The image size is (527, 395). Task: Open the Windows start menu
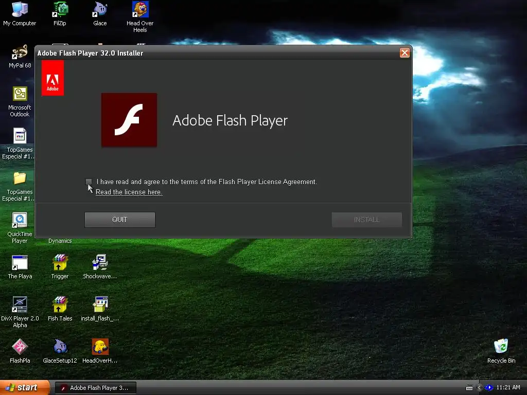pyautogui.click(x=24, y=388)
